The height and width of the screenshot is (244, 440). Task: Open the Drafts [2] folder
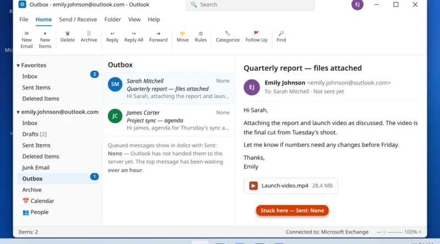tap(58, 134)
